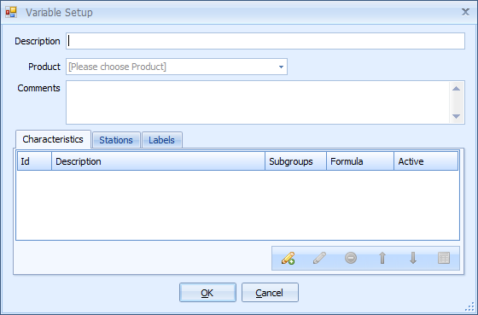The width and height of the screenshot is (478, 315).
Task: Edit selected characteristic with pencil icon
Action: click(x=319, y=259)
